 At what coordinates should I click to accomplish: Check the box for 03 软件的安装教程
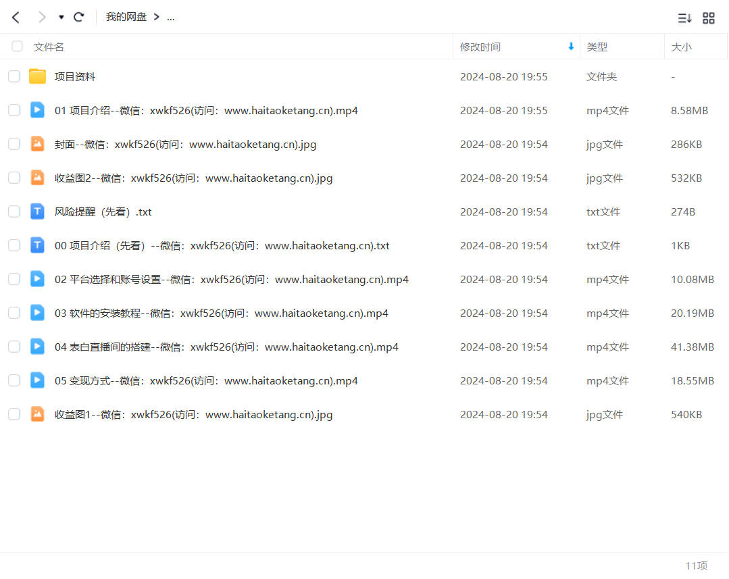[14, 313]
